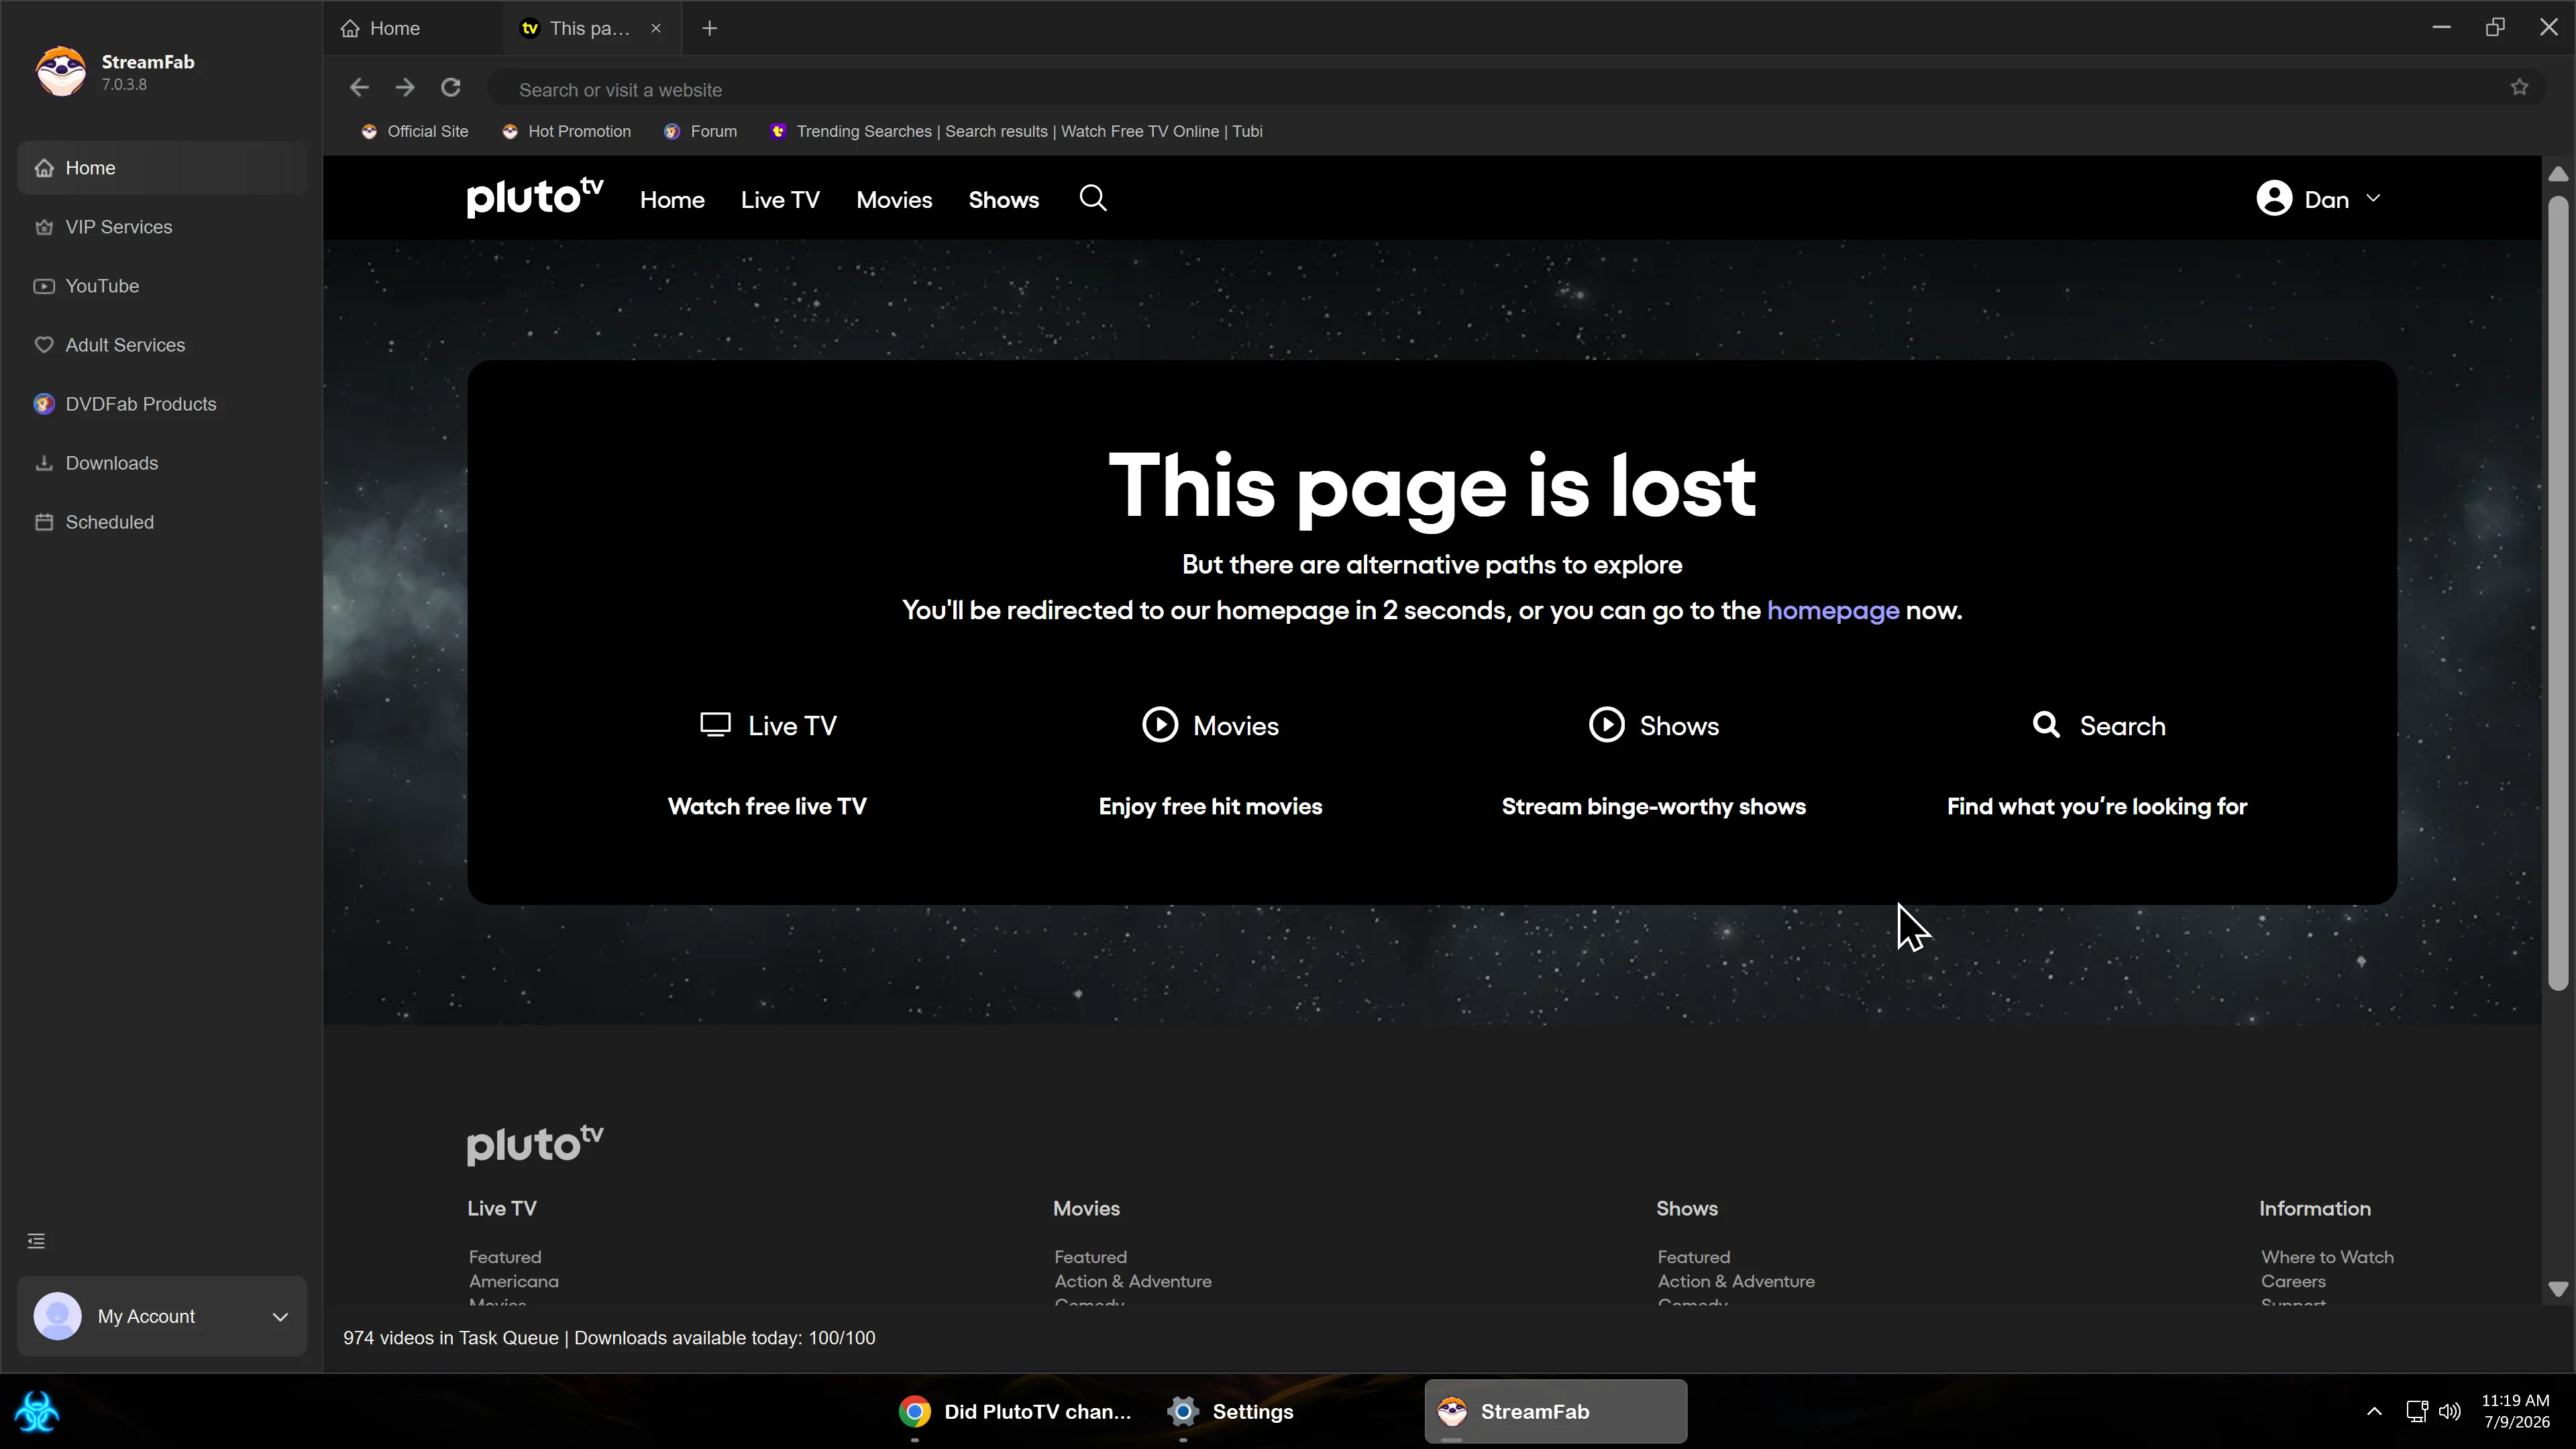Open Adult Services in the sidebar
Viewport: 2576px width, 1449px height.
pos(162,345)
